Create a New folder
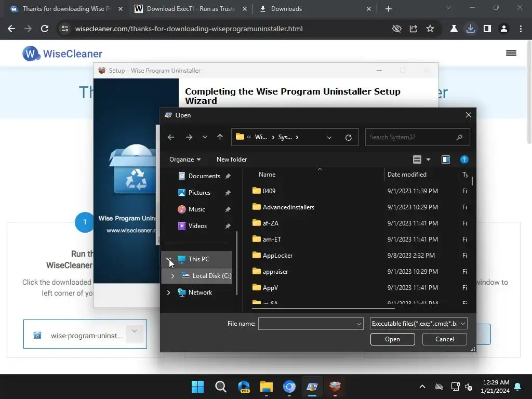This screenshot has width=532, height=399. 232,159
